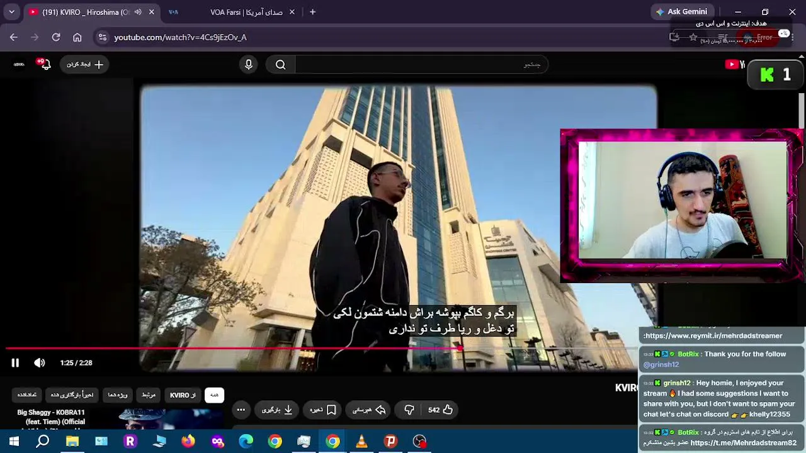Open VLC media player from taskbar
Screen dimensions: 806x453
tap(361, 442)
